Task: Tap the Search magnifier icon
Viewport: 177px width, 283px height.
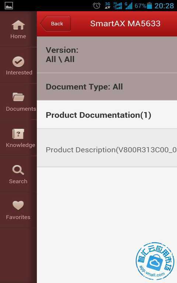Action: 18,170
